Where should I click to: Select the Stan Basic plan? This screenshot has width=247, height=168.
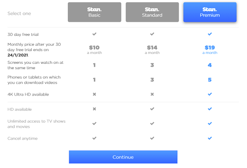pyautogui.click(x=94, y=12)
